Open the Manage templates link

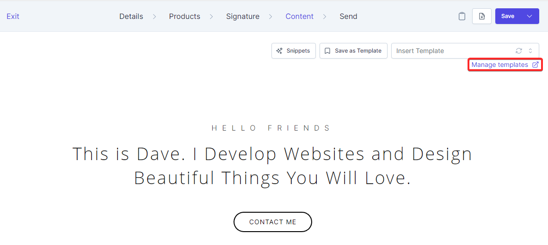499,65
